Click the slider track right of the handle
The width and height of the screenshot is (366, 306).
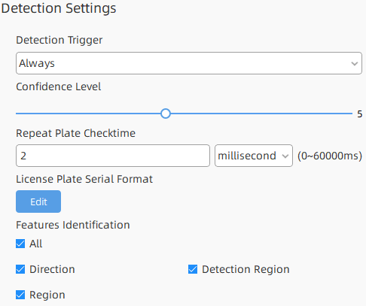point(261,114)
